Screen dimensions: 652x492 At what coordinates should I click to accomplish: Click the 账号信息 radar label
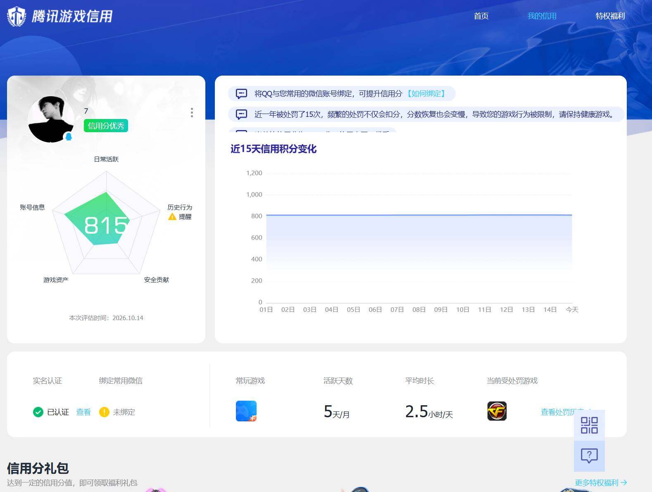click(x=32, y=207)
